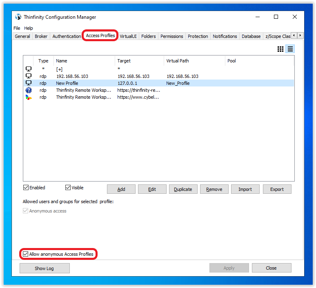Click monitor icon of the [+] profile row
This screenshot has width=316, height=288.
pyautogui.click(x=29, y=69)
